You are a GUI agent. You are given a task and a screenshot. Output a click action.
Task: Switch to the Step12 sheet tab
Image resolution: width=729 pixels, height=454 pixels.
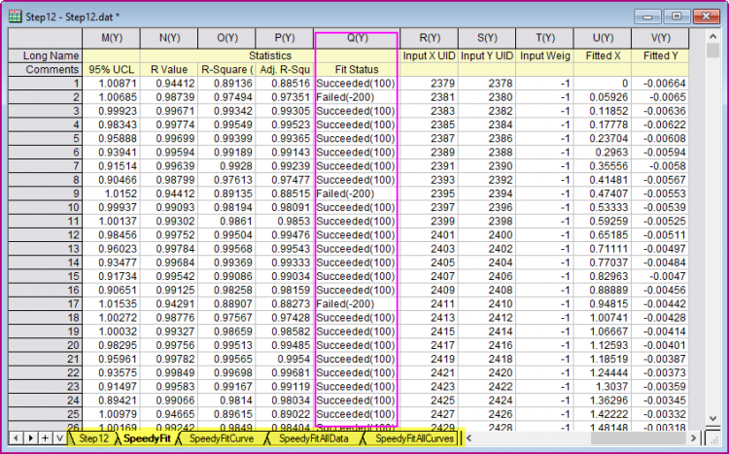[93, 438]
